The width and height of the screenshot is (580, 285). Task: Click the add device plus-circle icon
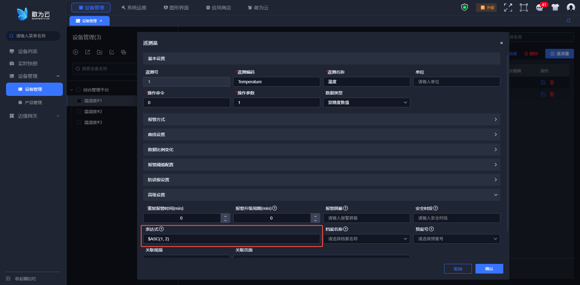click(x=76, y=52)
